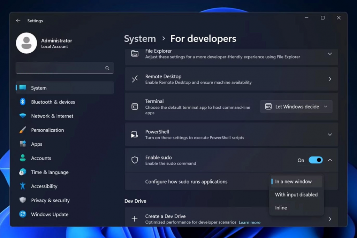Open Remote Desktop via its chevron

[x=330, y=79]
